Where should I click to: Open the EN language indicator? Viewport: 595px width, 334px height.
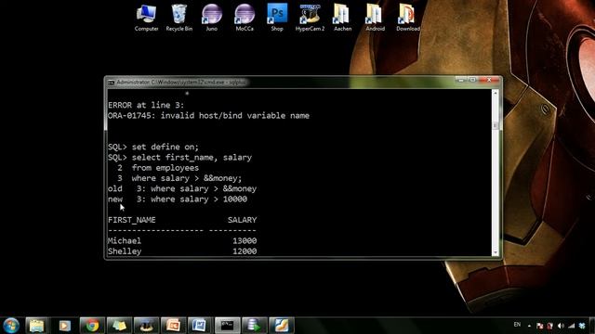click(x=517, y=325)
